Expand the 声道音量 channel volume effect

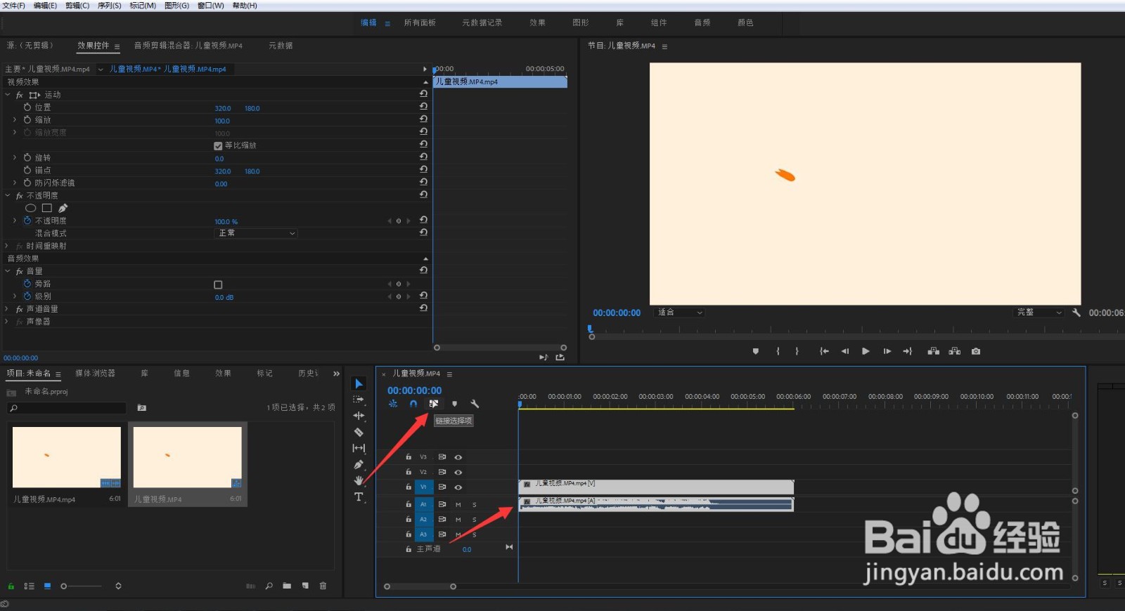click(x=8, y=309)
